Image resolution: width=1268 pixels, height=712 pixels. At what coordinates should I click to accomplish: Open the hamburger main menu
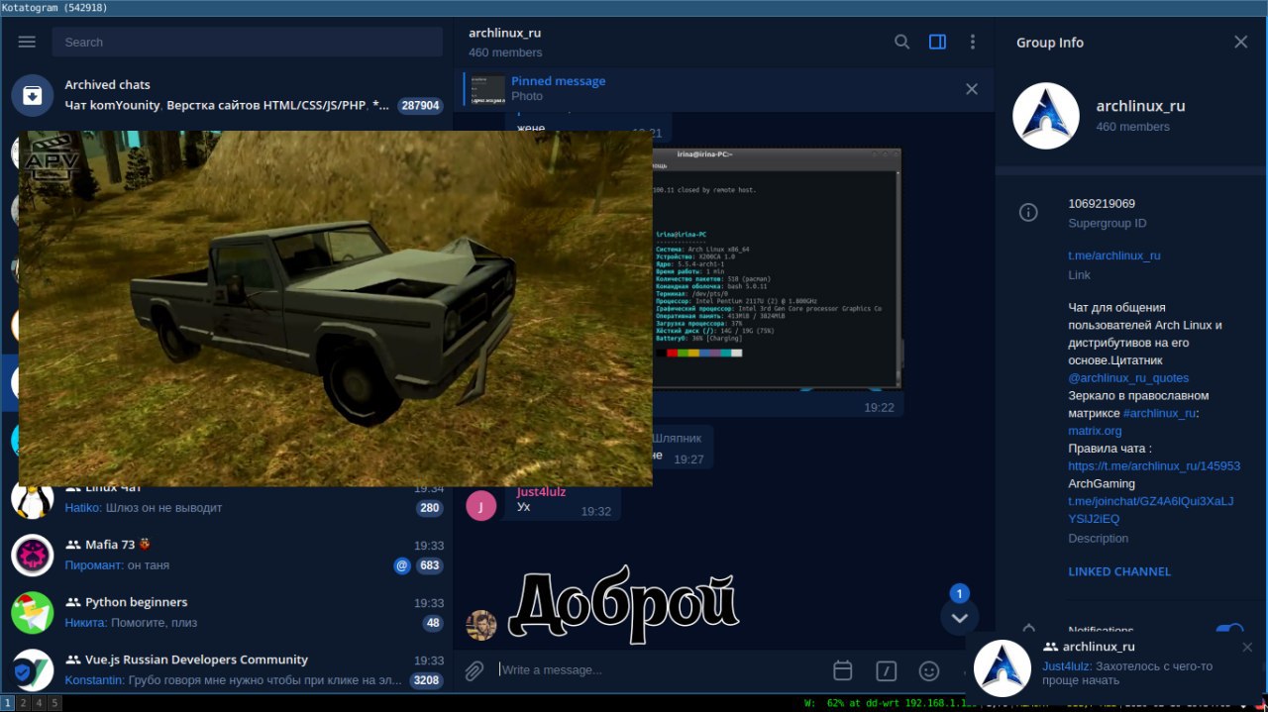coord(27,42)
